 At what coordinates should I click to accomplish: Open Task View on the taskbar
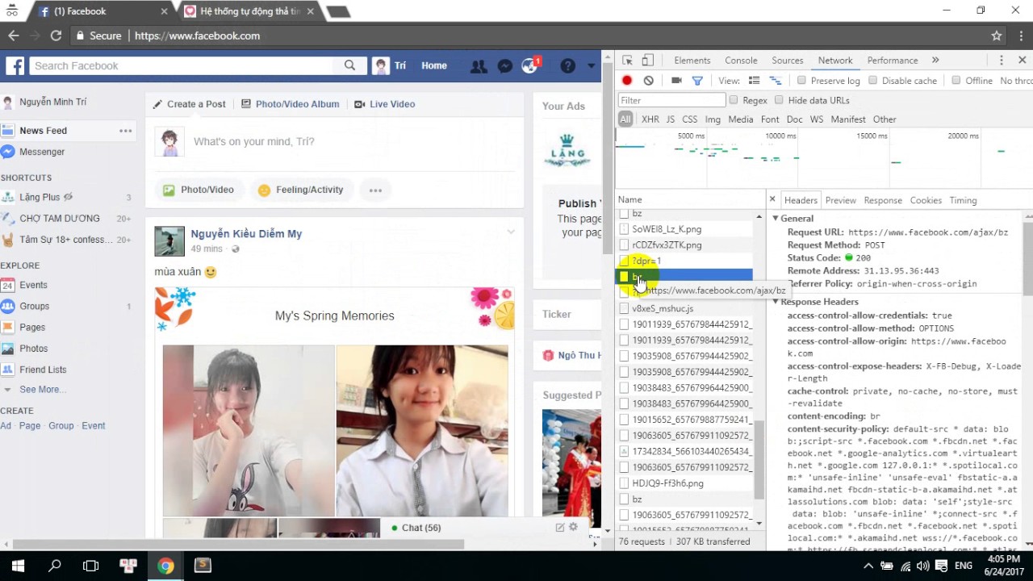pyautogui.click(x=91, y=566)
